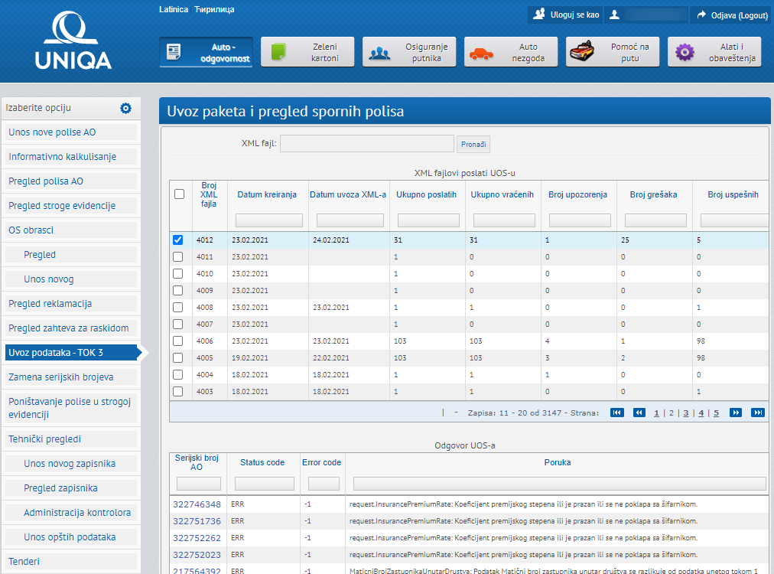Go to last page of records
This screenshot has height=574, width=774.
[758, 413]
